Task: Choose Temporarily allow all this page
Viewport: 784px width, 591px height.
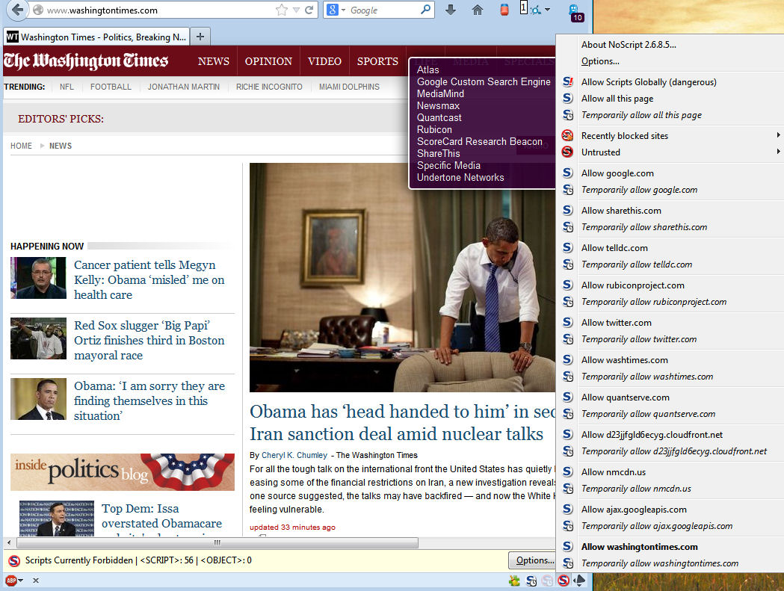Action: [x=641, y=115]
